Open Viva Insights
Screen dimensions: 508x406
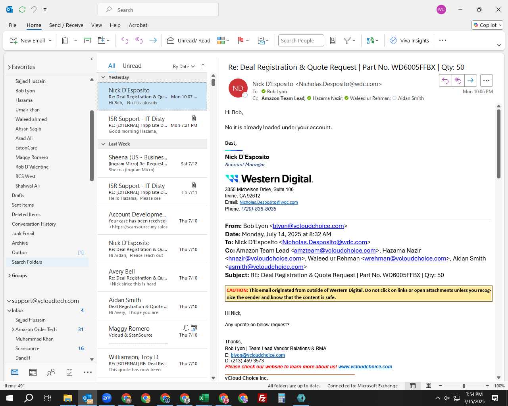point(409,40)
